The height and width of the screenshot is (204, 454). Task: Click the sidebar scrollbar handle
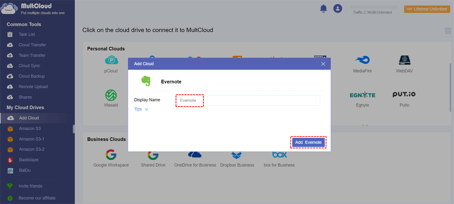(74, 129)
